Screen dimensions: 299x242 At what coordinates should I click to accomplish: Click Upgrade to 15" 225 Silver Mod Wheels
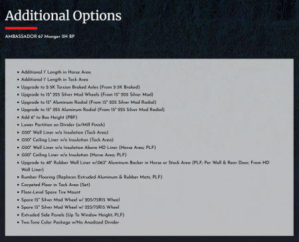point(87,94)
